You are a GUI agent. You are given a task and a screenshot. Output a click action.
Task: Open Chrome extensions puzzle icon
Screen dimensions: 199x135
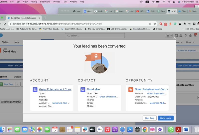pyautogui.click(x=185, y=24)
